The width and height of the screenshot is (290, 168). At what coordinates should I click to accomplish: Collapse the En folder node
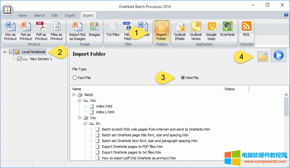coord(86,124)
